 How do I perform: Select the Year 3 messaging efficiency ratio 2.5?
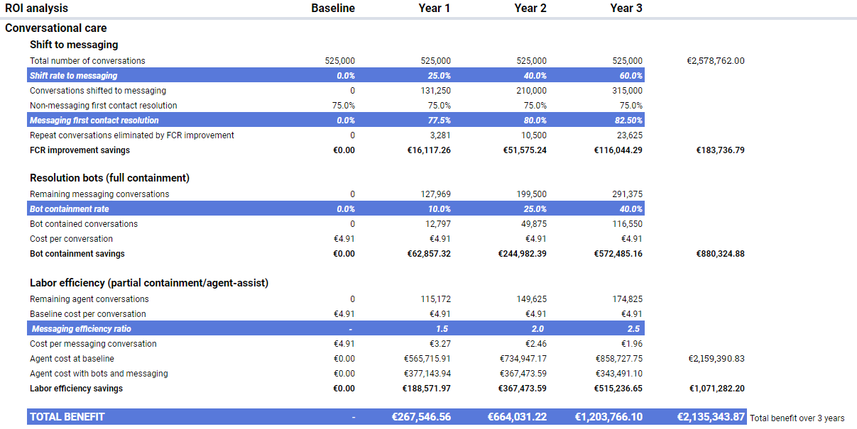point(633,329)
